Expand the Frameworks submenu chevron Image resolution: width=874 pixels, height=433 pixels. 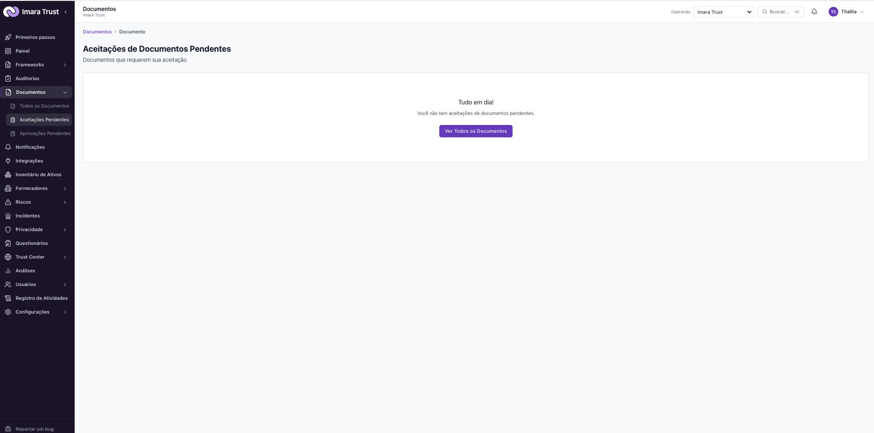(65, 65)
